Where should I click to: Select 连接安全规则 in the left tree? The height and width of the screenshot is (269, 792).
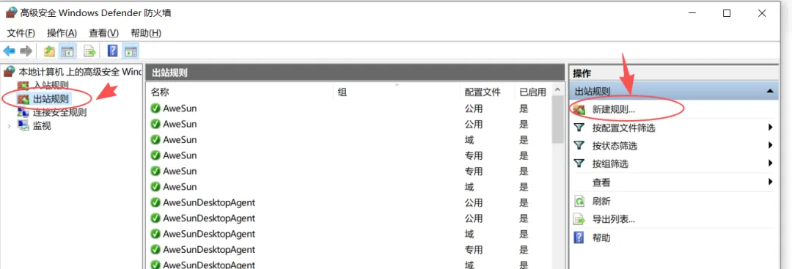(x=59, y=112)
